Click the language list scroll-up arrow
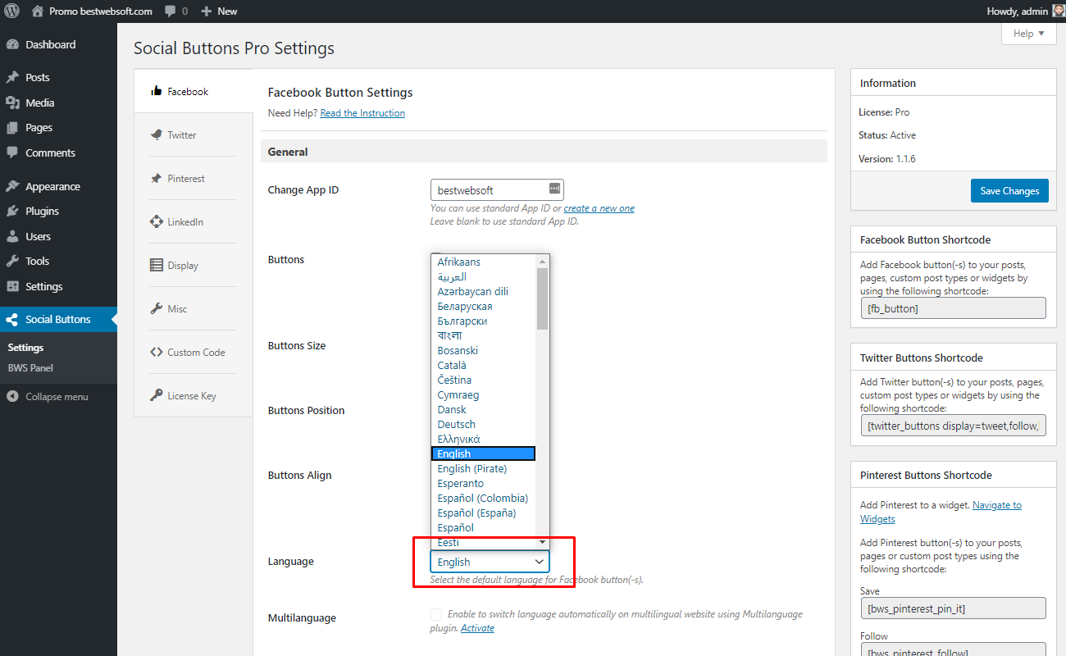This screenshot has width=1066, height=656. click(x=542, y=262)
